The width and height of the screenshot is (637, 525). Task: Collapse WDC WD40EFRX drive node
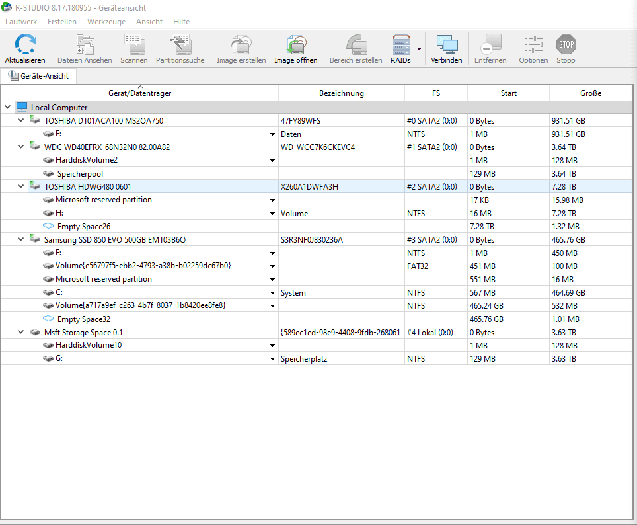[x=20, y=147]
